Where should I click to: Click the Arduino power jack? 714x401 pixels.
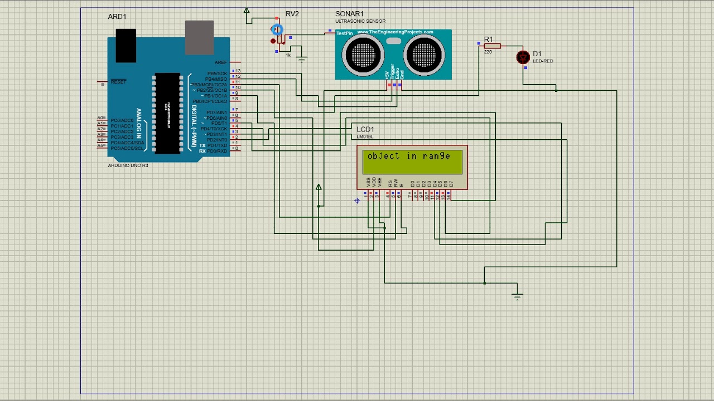click(x=126, y=45)
